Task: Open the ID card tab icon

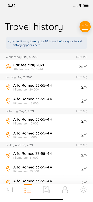Action: [x=9, y=190]
